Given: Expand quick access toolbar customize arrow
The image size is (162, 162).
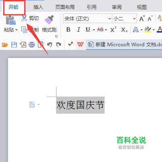Looking at the screenshot, I should click(70, 44).
